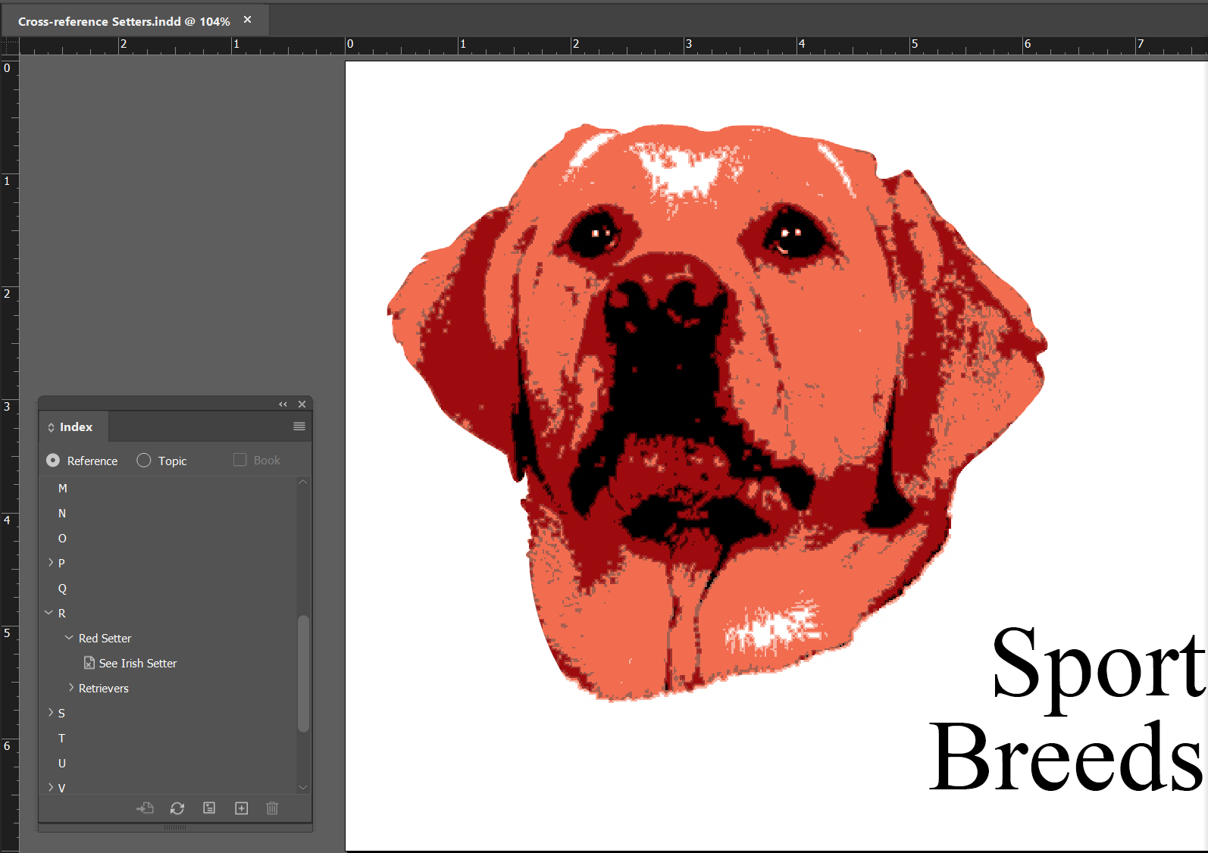Click the cross-reference icon beside See Irish Setter
Viewport: 1208px width, 853px height.
89,663
